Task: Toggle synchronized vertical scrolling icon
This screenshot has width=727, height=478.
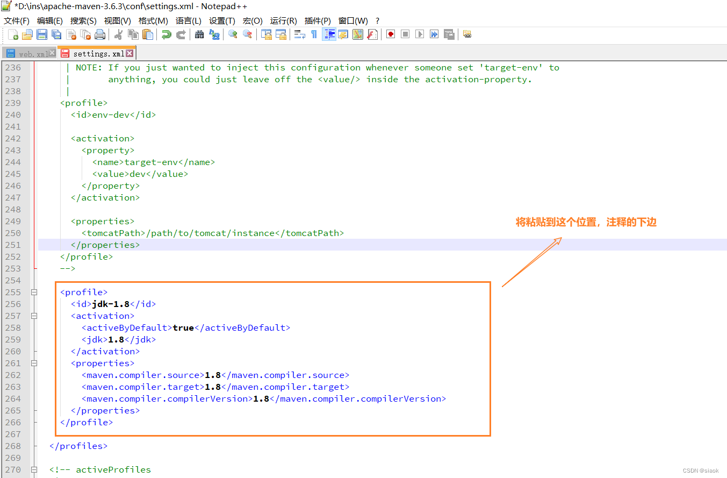Action: [x=266, y=34]
